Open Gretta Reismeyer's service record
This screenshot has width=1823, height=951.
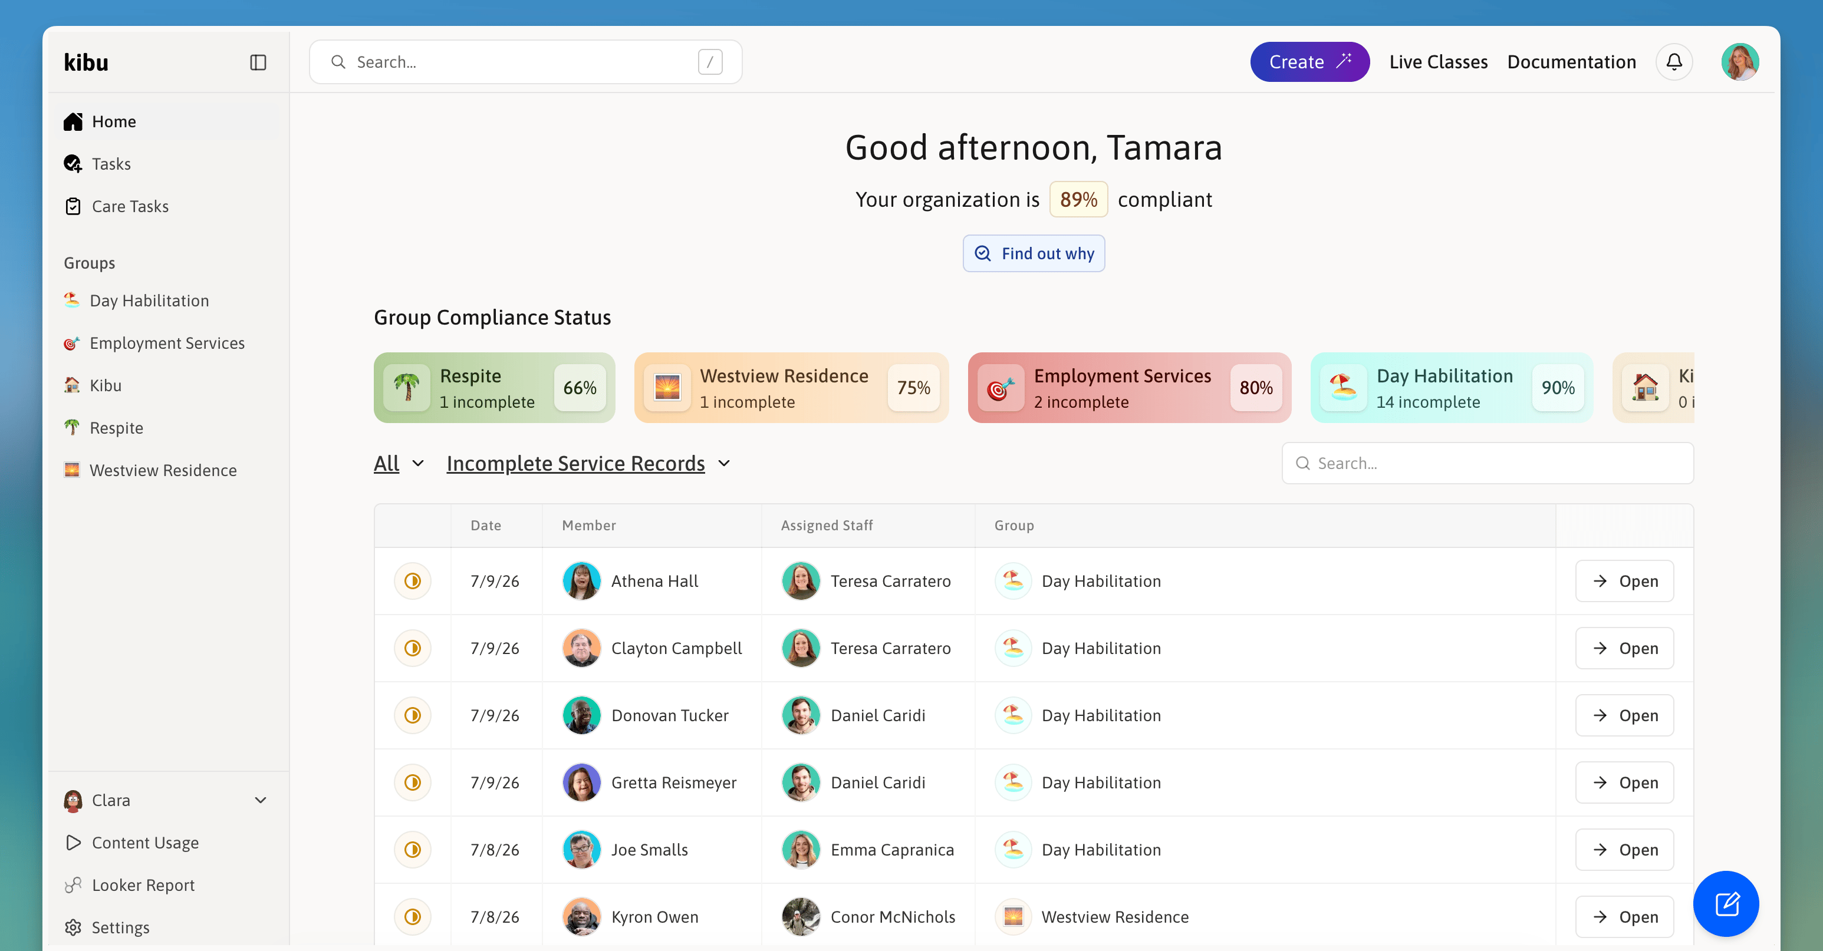[1625, 782]
